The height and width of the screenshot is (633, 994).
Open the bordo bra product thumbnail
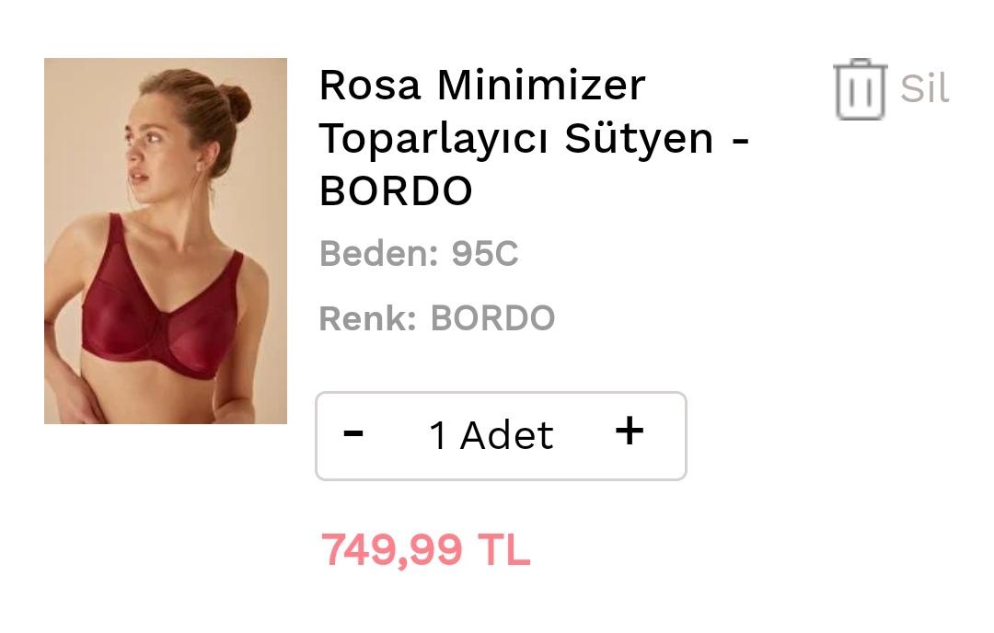coord(166,241)
